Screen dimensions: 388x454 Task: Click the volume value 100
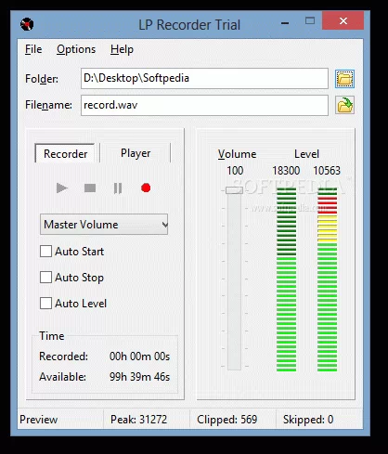pos(235,171)
